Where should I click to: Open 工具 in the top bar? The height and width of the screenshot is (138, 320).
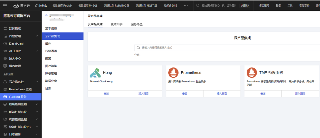click(290, 6)
